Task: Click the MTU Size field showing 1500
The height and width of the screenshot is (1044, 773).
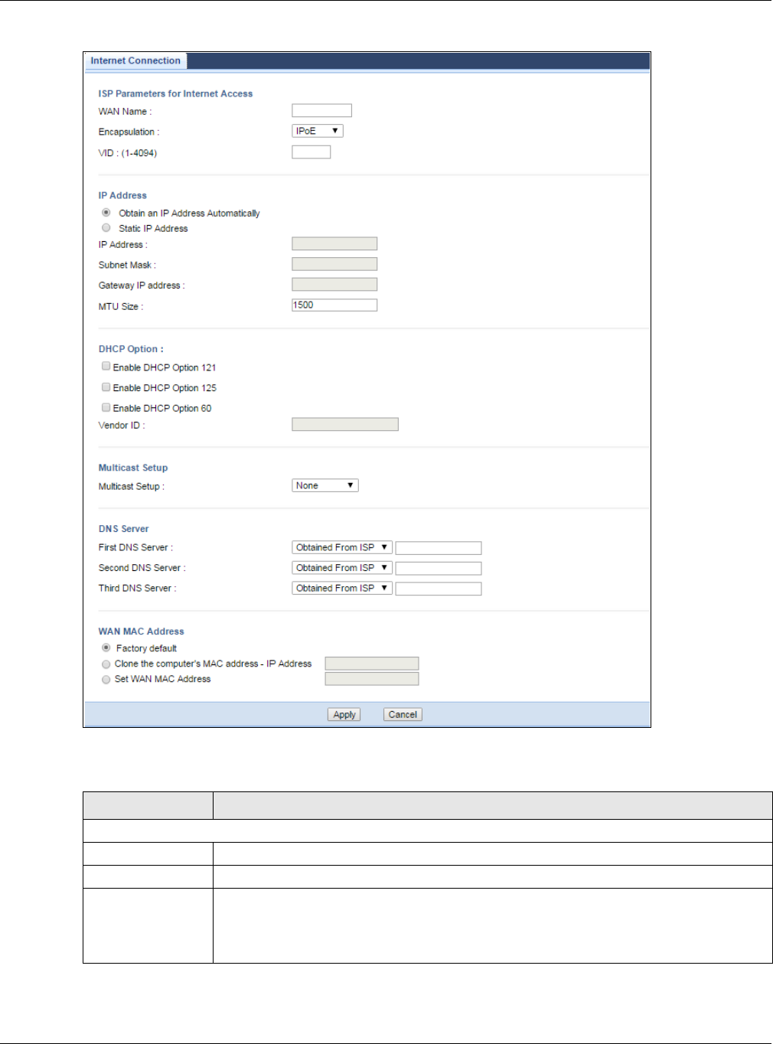Action: click(x=334, y=305)
